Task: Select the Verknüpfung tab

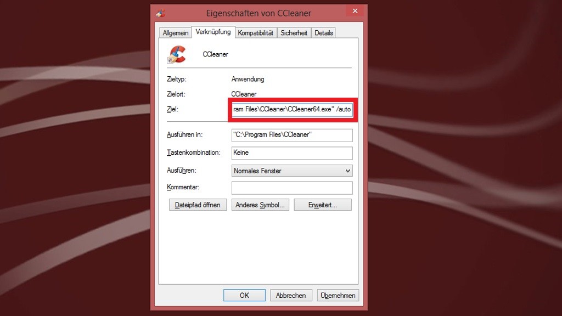Action: click(x=213, y=32)
